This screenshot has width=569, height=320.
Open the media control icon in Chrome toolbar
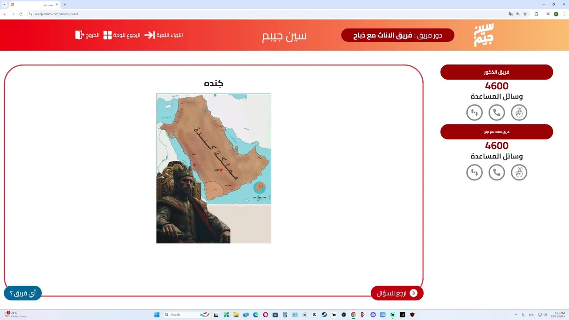click(548, 14)
